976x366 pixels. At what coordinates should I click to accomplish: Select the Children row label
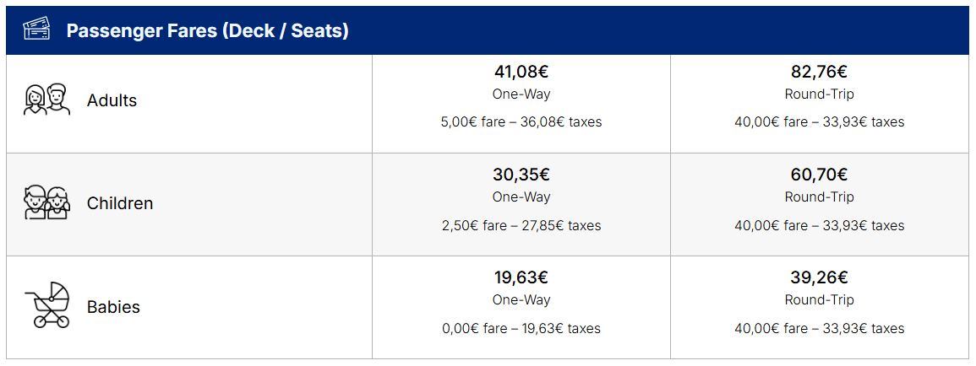pyautogui.click(x=120, y=203)
